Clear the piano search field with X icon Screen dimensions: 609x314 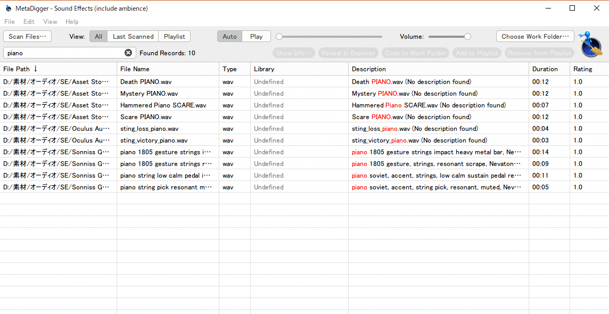point(128,53)
